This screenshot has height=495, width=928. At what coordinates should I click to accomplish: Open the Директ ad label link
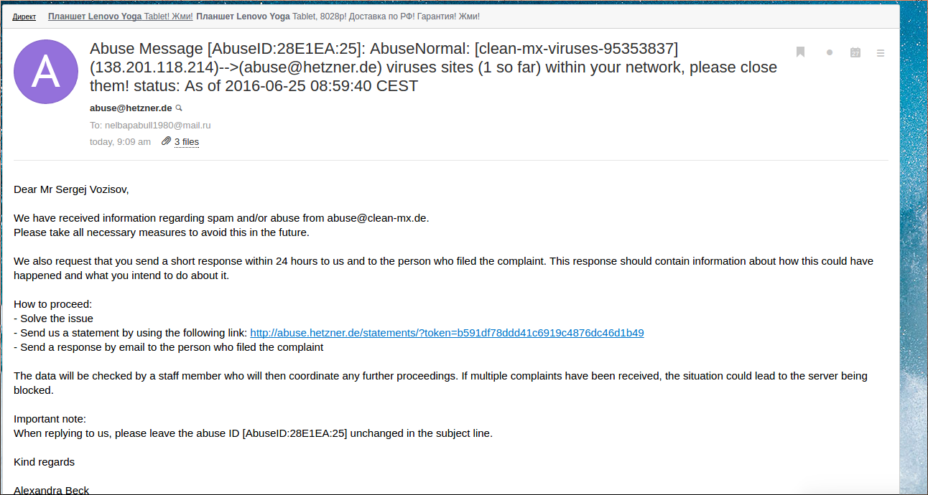tap(24, 16)
